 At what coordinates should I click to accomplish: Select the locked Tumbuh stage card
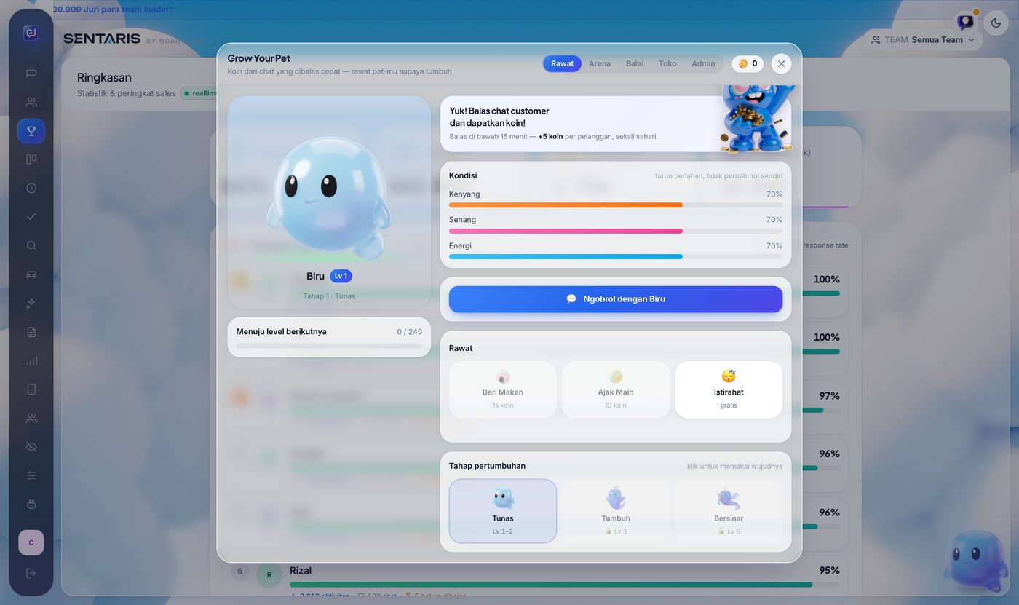pyautogui.click(x=616, y=511)
